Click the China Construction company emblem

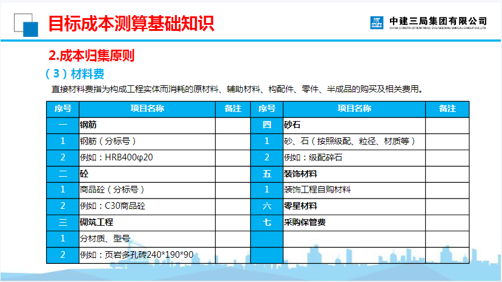pos(377,22)
